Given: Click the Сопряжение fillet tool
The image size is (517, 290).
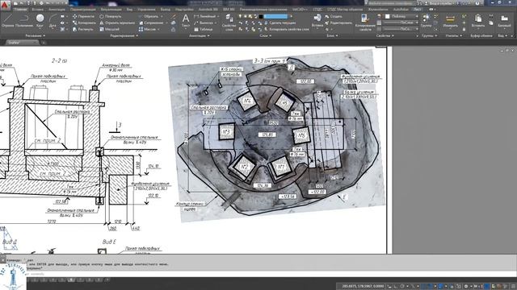Looking at the screenshot, I should click(x=151, y=23).
